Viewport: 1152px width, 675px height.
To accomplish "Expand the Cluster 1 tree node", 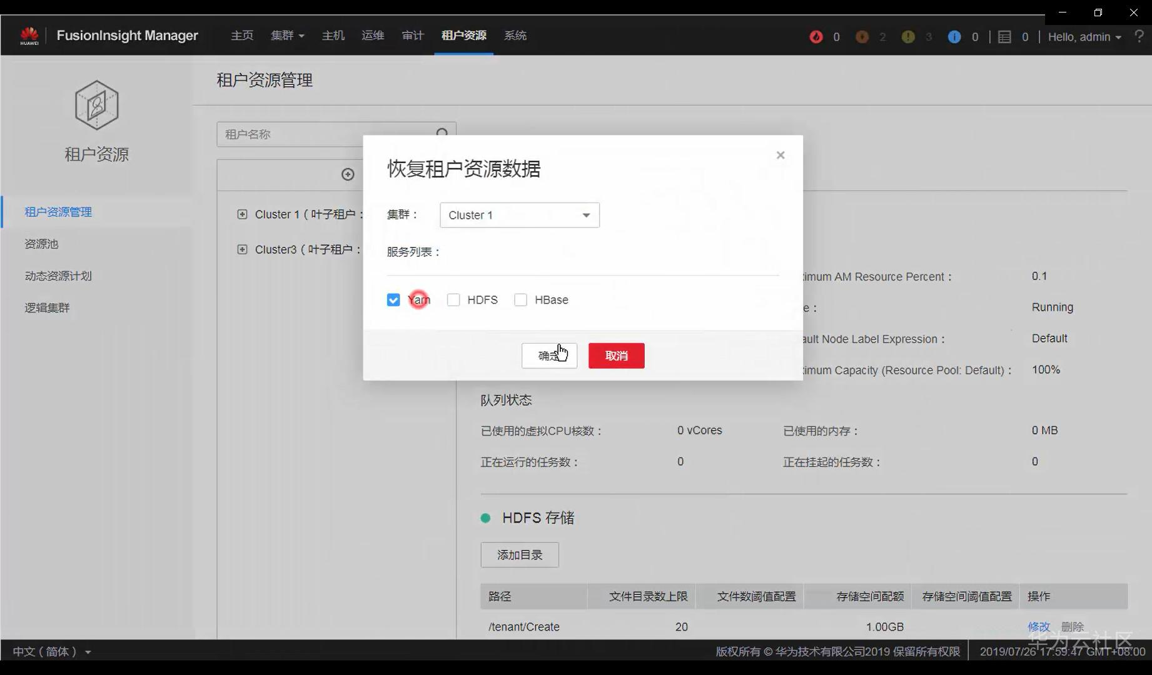I will (x=242, y=214).
